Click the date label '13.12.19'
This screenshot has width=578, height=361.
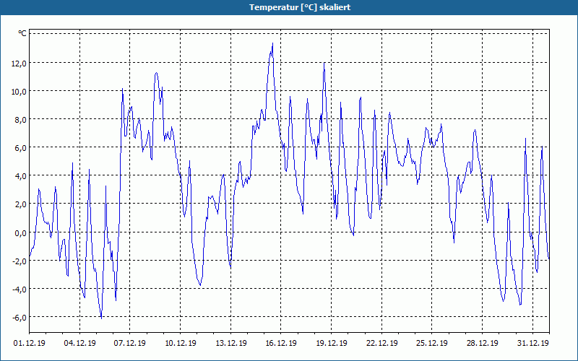pyautogui.click(x=230, y=343)
